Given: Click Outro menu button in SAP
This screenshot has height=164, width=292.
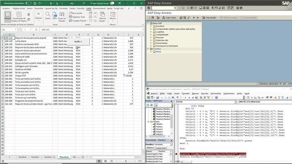Looking at the screenshot, I should pos(169,17).
